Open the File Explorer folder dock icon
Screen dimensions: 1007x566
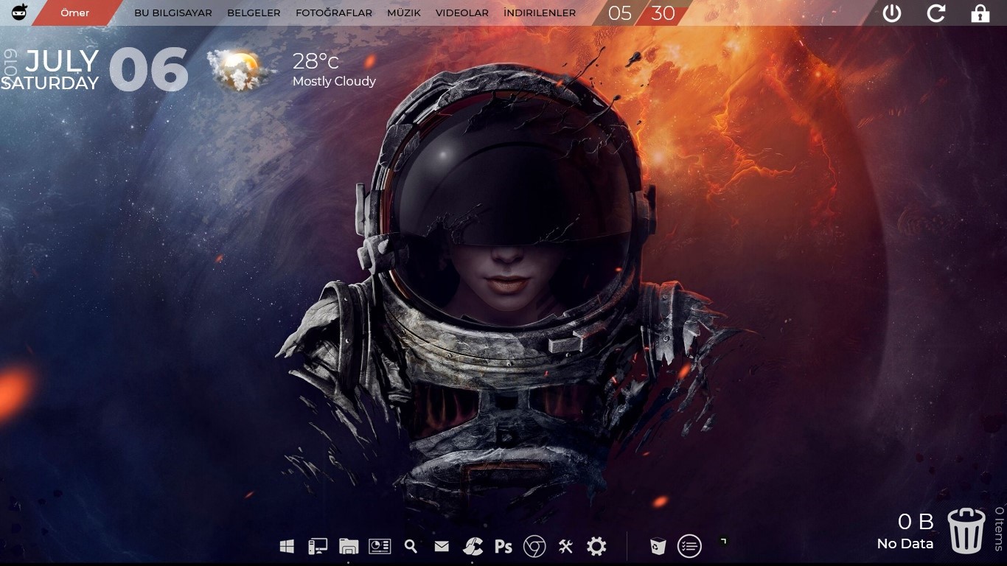pos(349,546)
